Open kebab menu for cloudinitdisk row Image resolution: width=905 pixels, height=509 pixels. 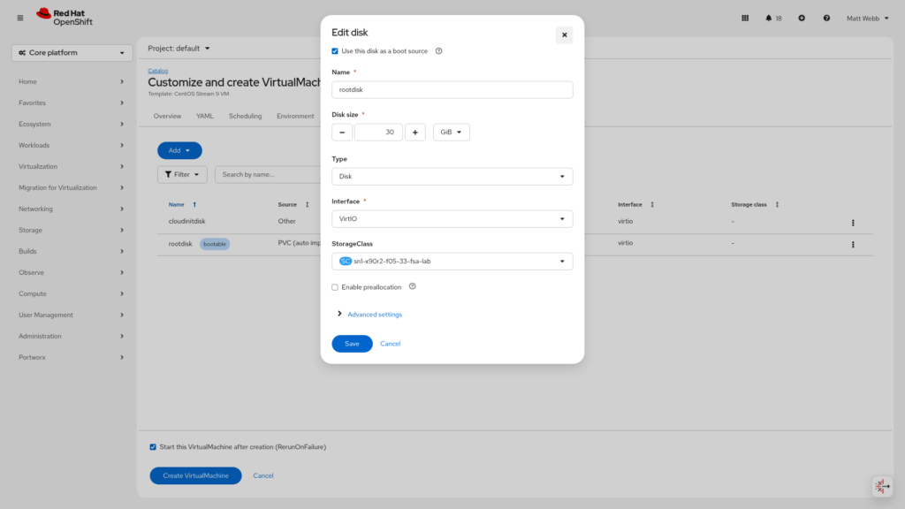pyautogui.click(x=853, y=223)
